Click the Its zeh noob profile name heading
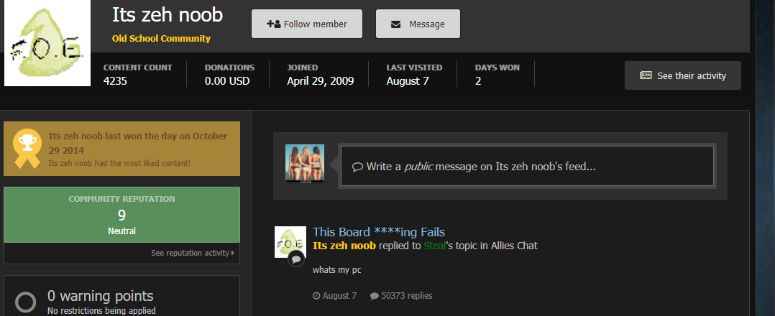775x316 pixels. [168, 15]
